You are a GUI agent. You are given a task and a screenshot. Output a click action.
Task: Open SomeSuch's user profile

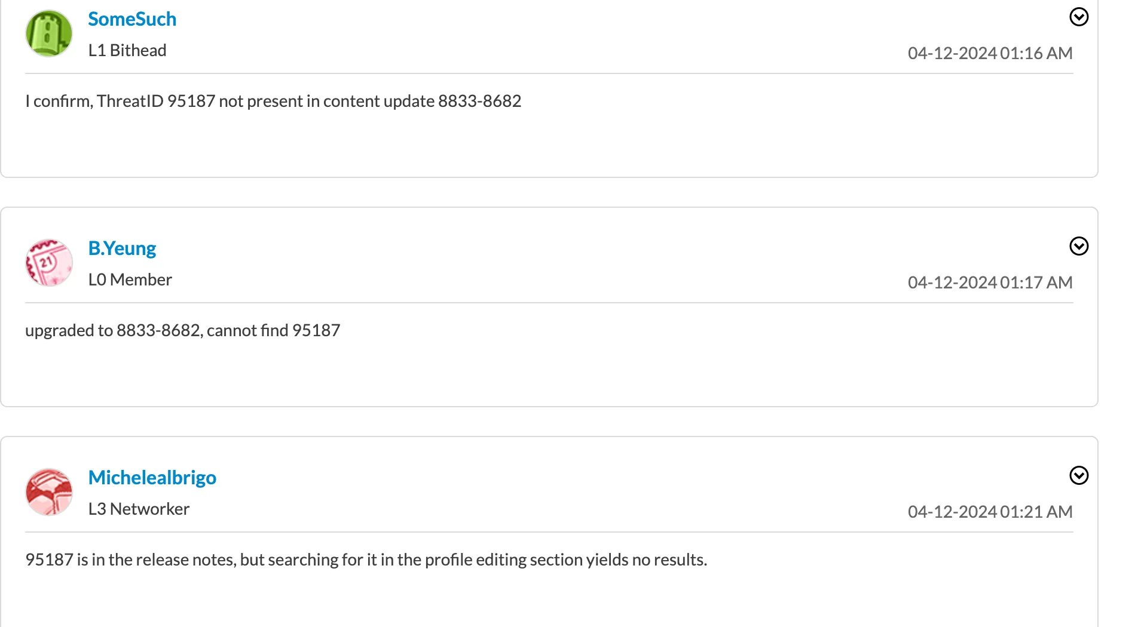point(132,19)
